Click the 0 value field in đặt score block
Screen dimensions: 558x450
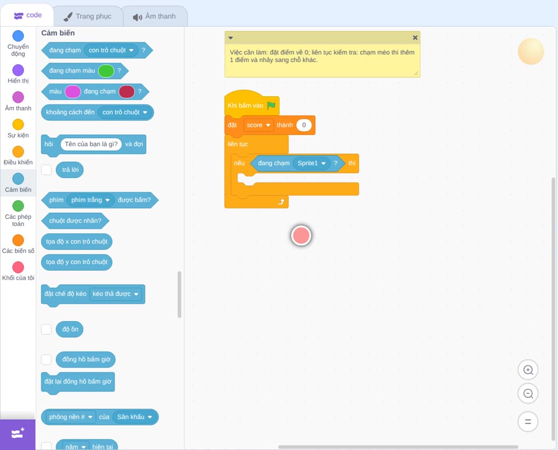tap(304, 125)
